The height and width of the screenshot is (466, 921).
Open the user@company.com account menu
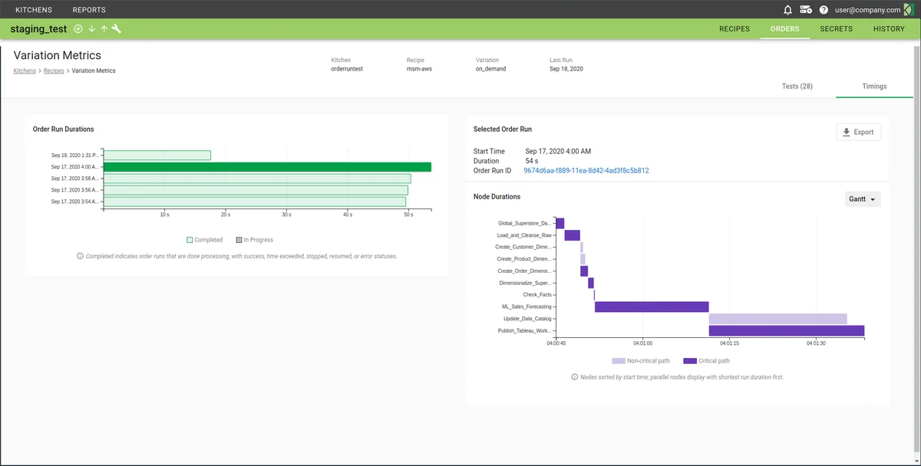point(867,10)
